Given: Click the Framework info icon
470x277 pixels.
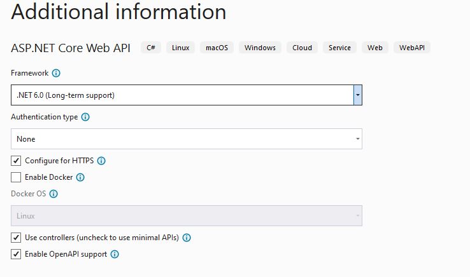Looking at the screenshot, I should (56, 73).
